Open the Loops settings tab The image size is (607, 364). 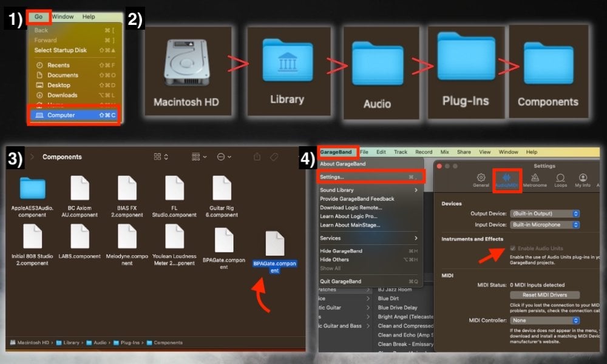tap(560, 180)
